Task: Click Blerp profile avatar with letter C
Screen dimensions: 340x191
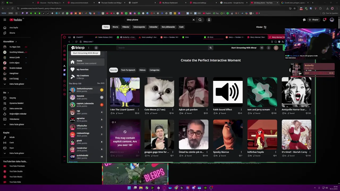Action: click(x=276, y=48)
